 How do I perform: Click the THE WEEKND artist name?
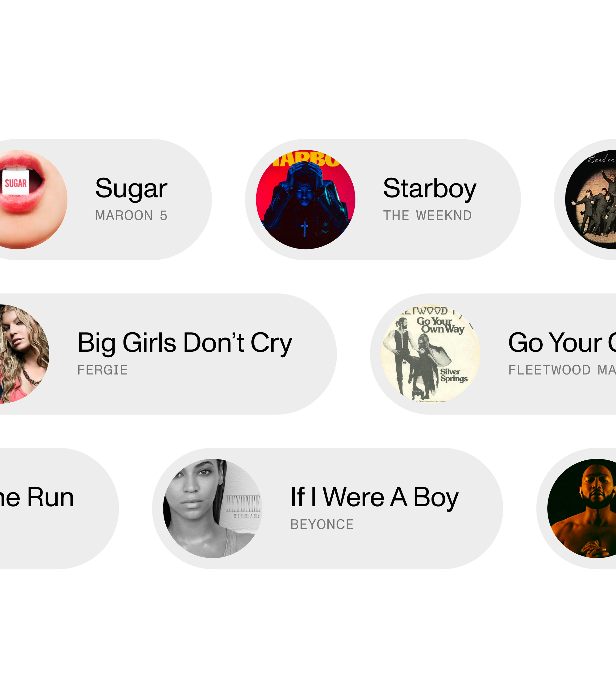pos(428,216)
